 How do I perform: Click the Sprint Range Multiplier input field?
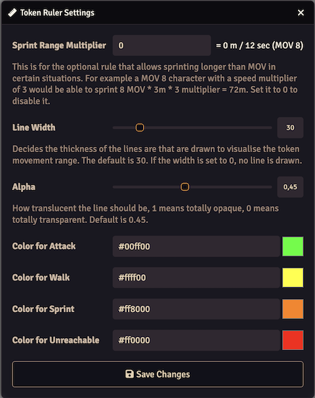click(162, 45)
